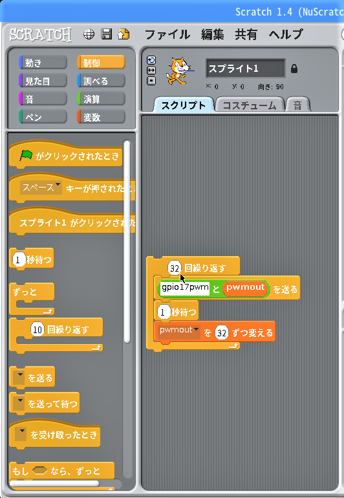Open the ファイル menu
344x498 pixels.
(x=167, y=34)
